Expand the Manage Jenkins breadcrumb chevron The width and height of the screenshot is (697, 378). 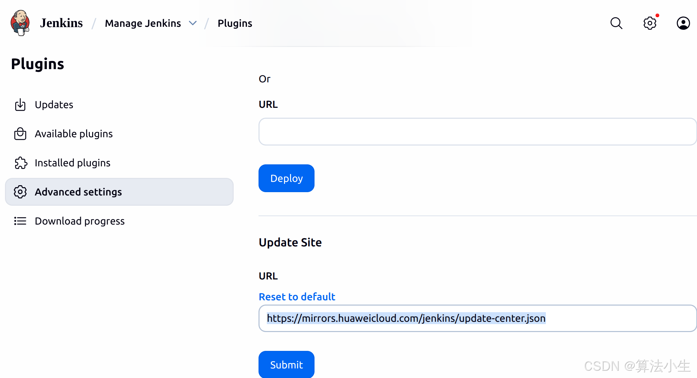[193, 23]
